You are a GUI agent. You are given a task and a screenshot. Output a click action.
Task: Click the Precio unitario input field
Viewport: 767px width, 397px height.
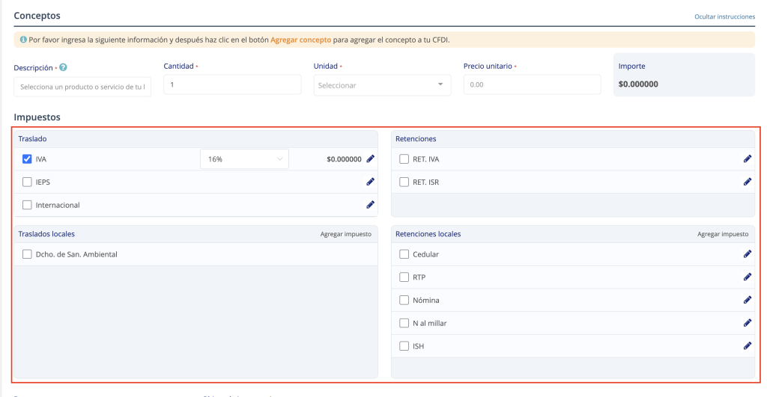(533, 84)
